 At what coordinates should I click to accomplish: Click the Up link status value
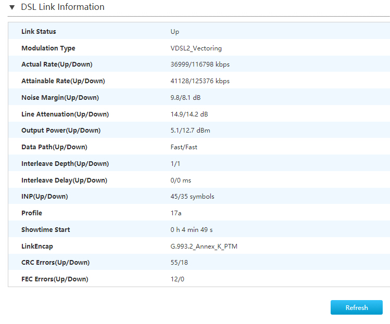[x=175, y=32]
